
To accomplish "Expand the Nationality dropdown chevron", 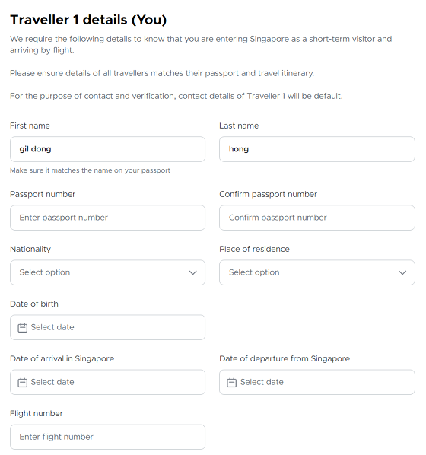I will (x=193, y=272).
